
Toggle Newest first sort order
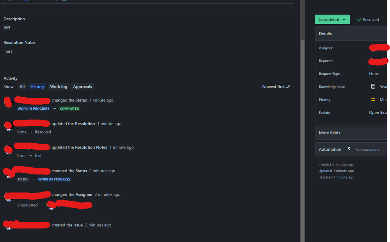click(x=276, y=87)
